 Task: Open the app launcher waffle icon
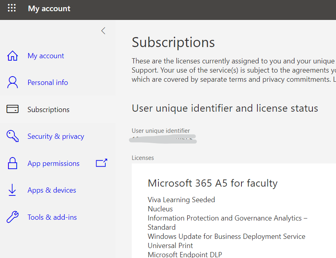click(12, 8)
